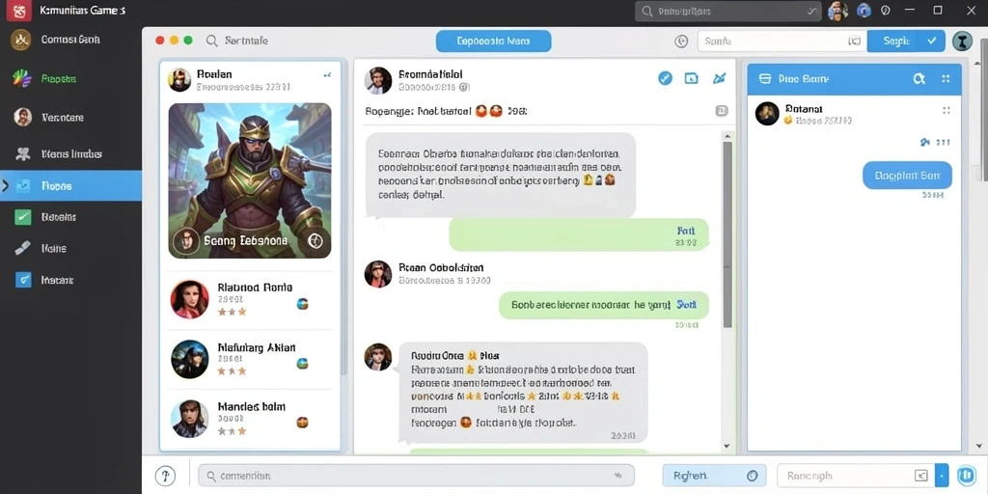Image resolution: width=988 pixels, height=494 pixels.
Task: Click the chat scrollbar thumb
Action: pos(727,235)
